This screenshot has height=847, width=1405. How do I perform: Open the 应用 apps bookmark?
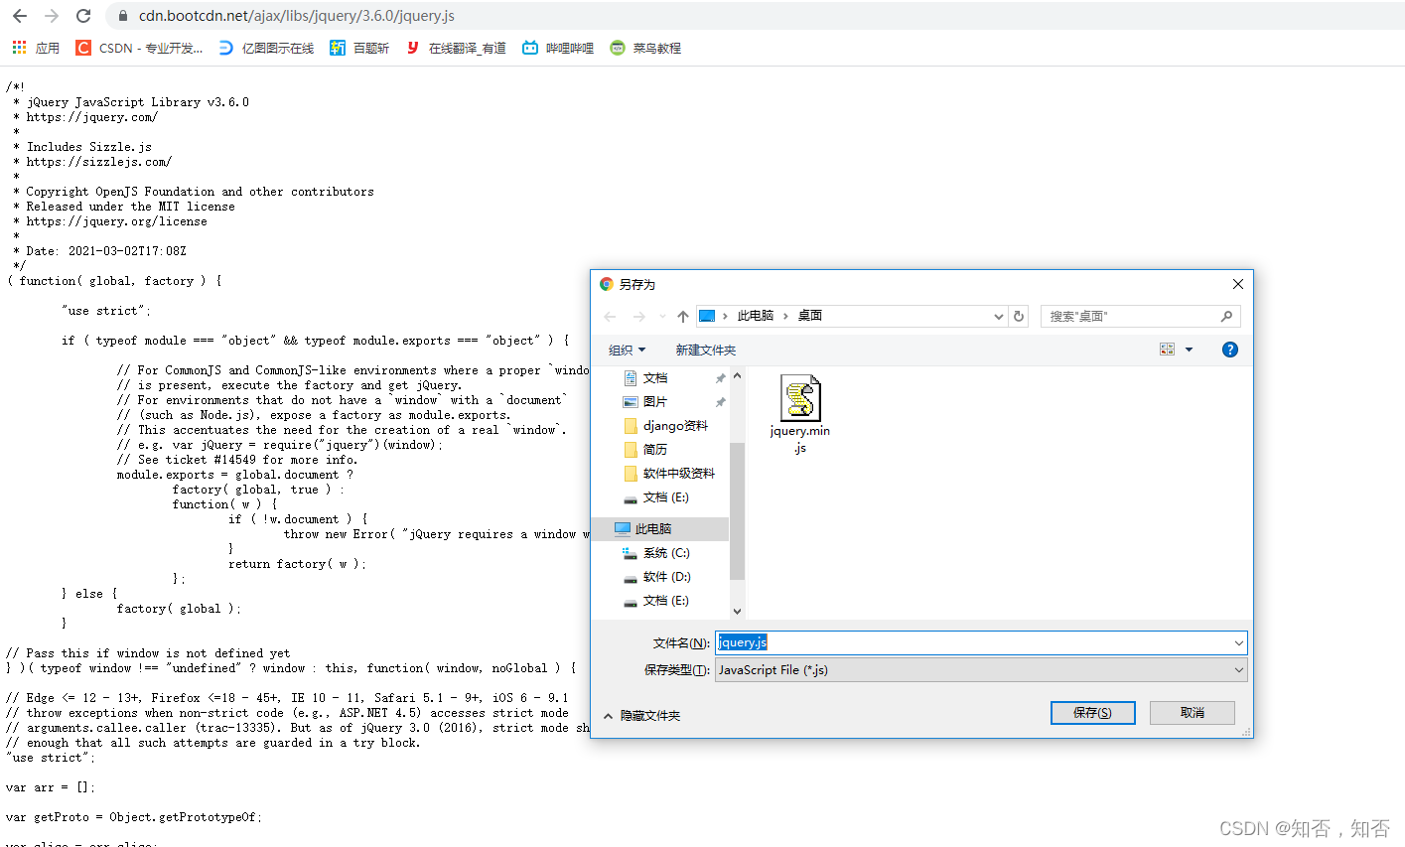[36, 48]
